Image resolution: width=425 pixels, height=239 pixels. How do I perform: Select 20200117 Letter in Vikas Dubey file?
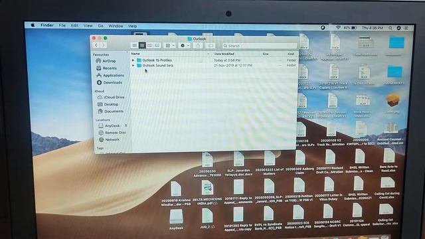click(x=329, y=189)
